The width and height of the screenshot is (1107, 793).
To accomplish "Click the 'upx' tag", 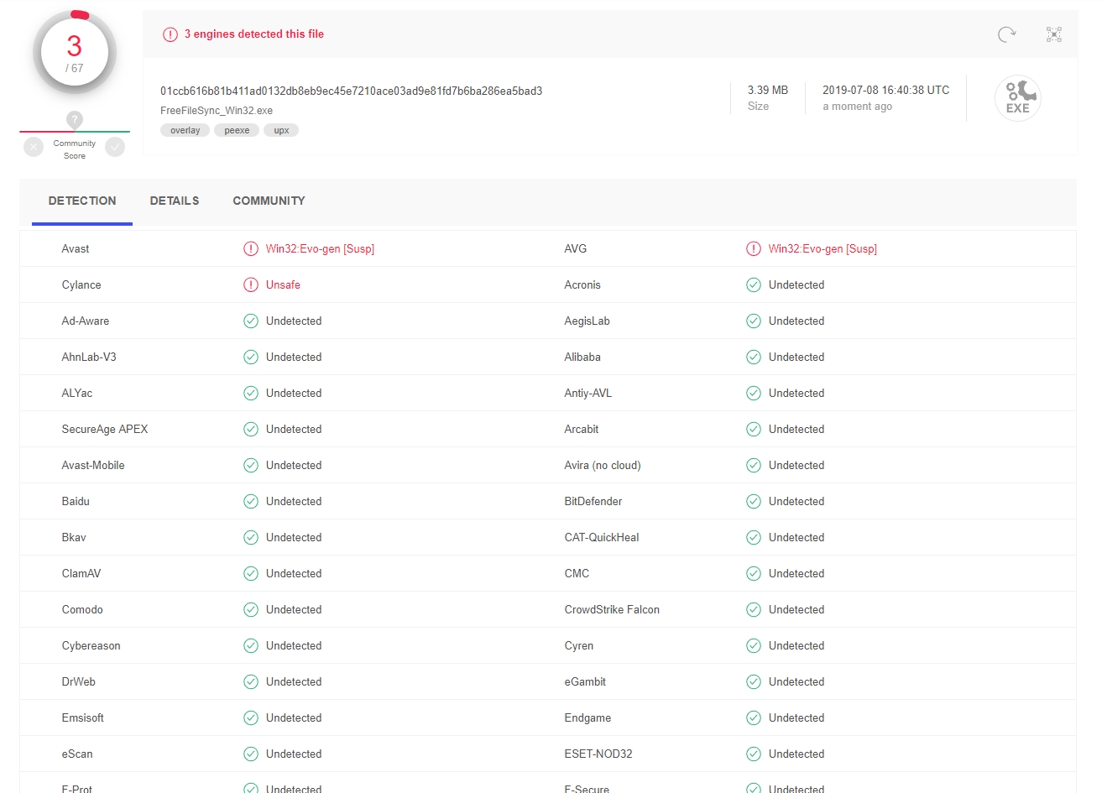I will pos(281,130).
